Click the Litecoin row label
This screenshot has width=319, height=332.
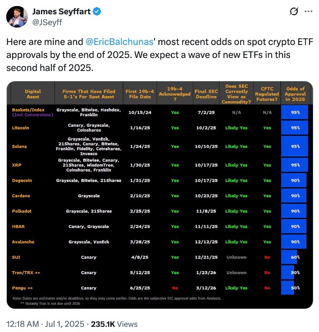pyautogui.click(x=22, y=128)
